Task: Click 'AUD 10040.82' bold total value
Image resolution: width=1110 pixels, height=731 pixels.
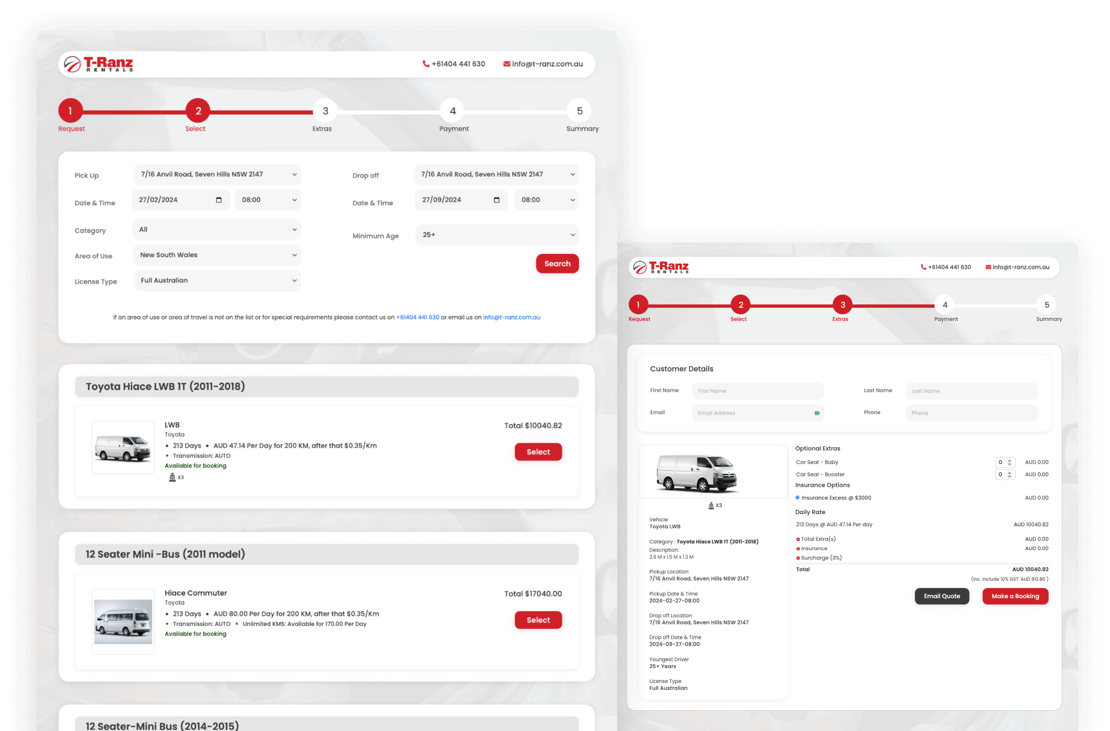Action: [x=1030, y=570]
